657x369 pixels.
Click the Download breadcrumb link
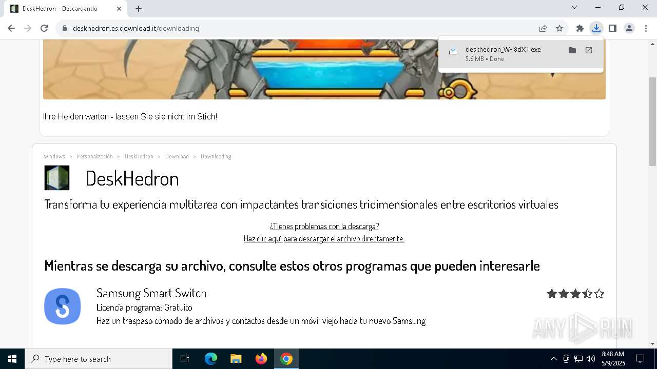pyautogui.click(x=177, y=156)
